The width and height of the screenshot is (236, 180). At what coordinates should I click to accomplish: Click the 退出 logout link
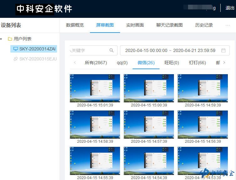click(230, 8)
